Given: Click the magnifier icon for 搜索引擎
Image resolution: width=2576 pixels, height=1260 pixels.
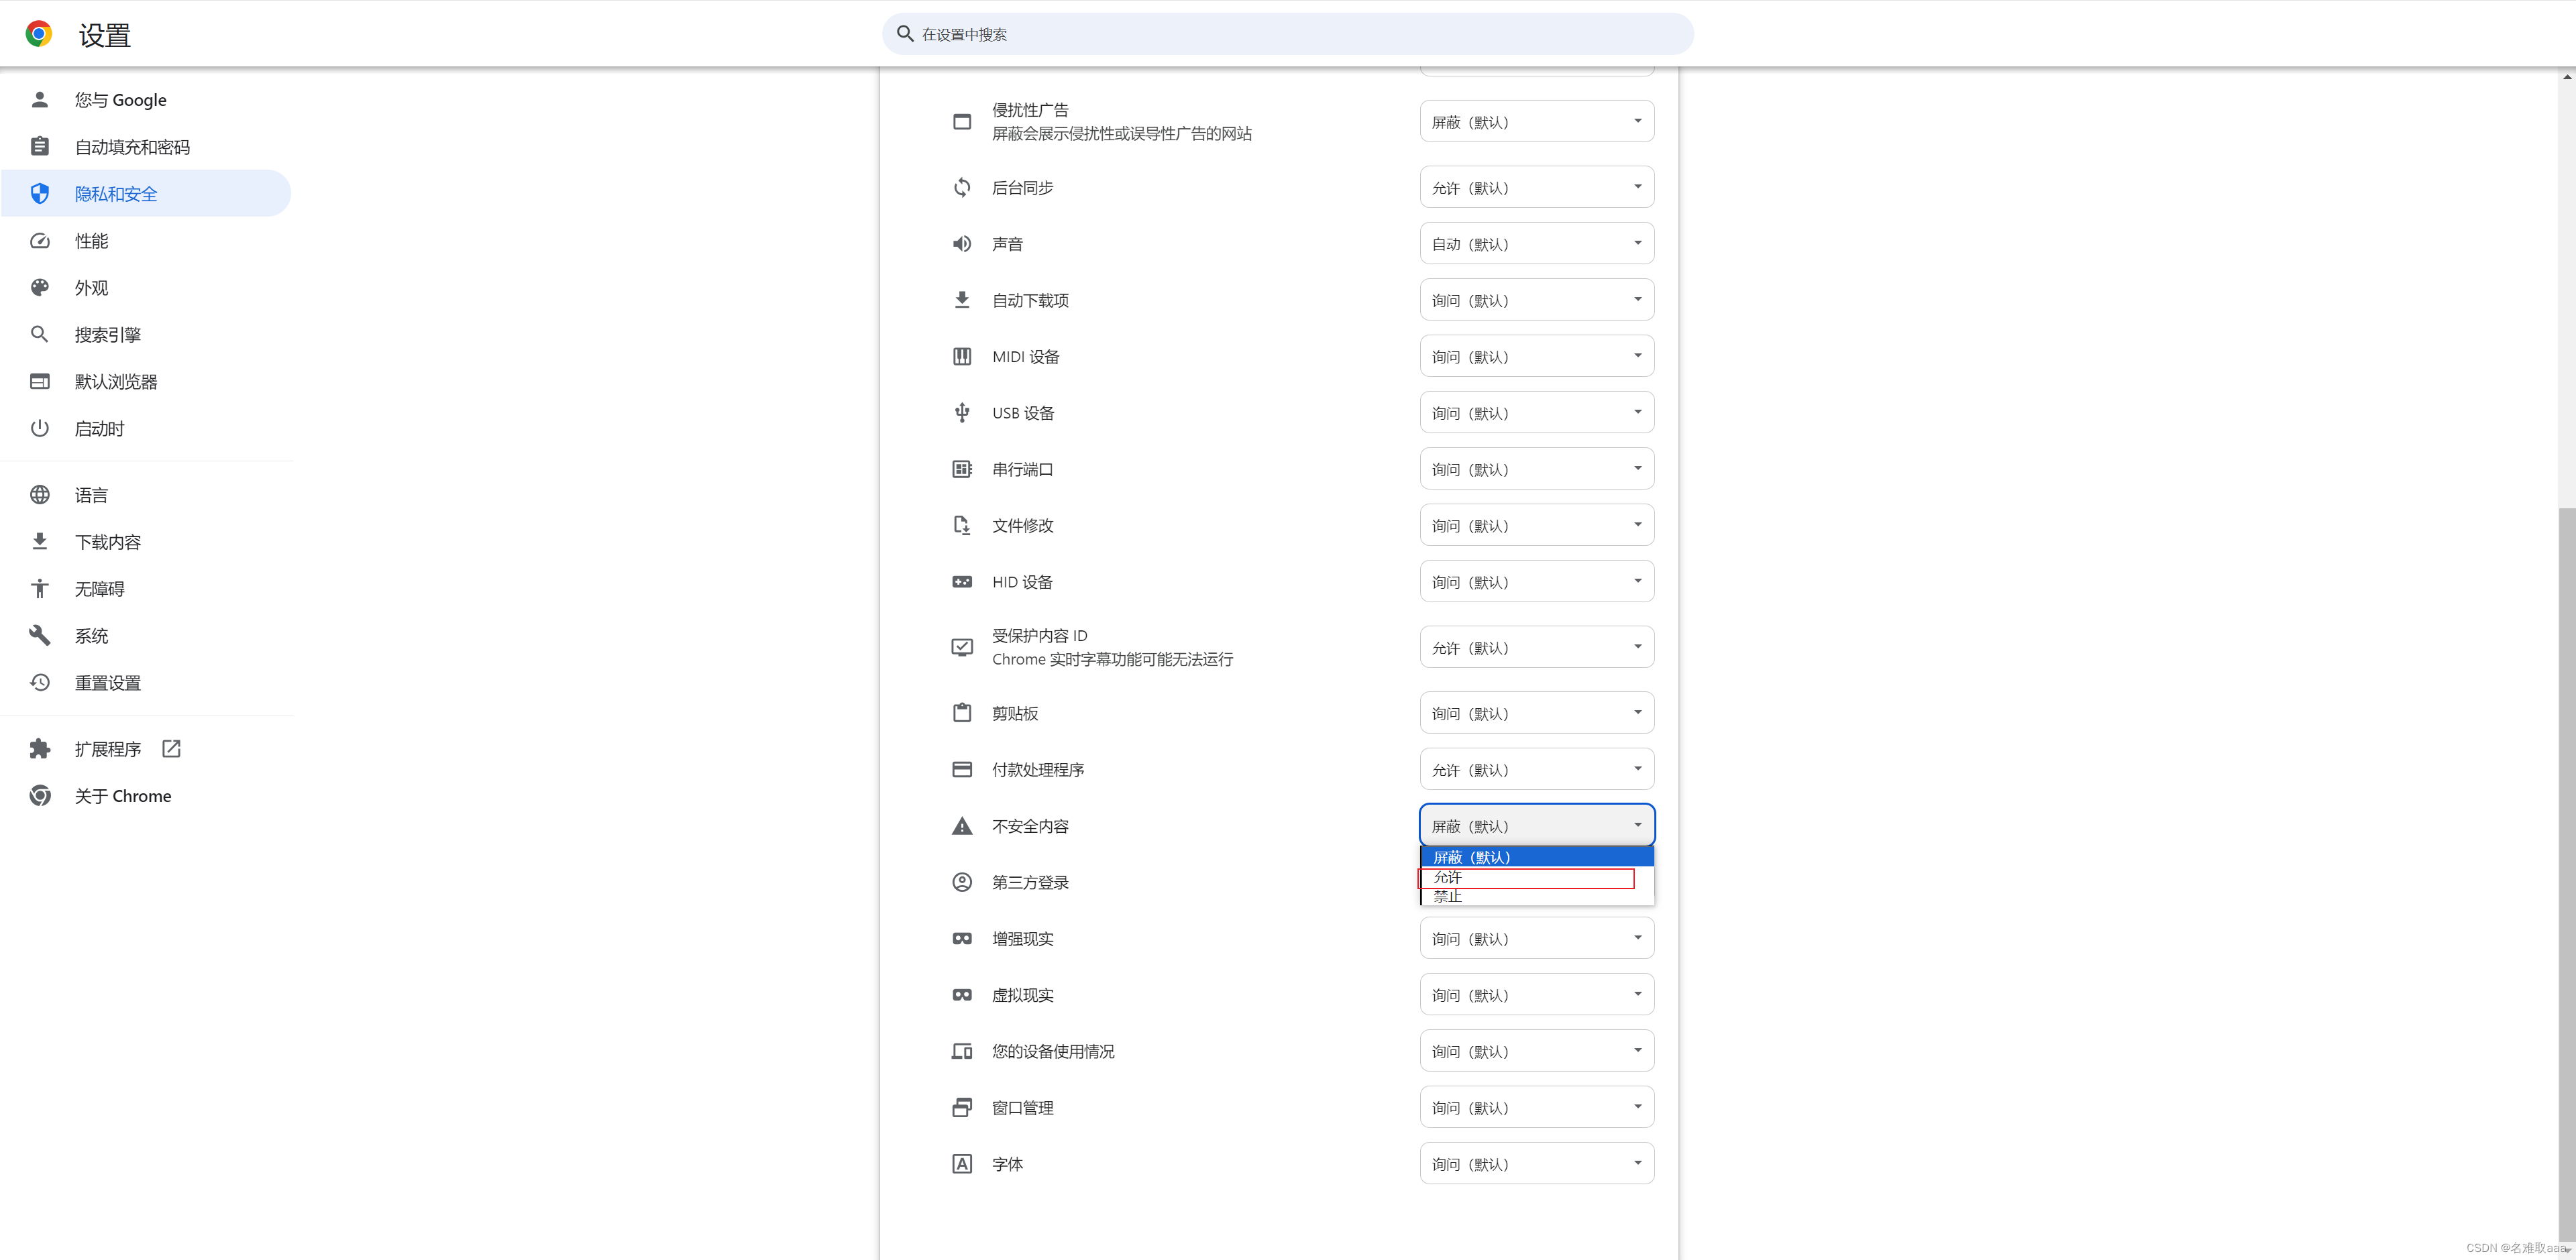Looking at the screenshot, I should (x=40, y=335).
